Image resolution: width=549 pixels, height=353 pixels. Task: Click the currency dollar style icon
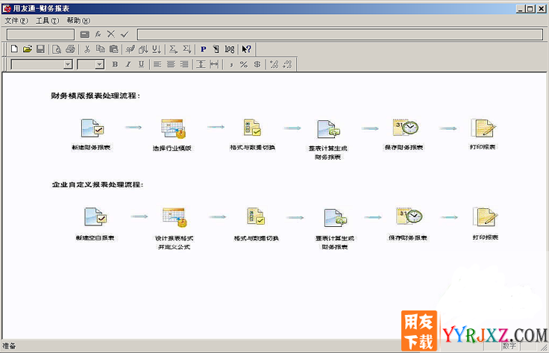tap(257, 64)
